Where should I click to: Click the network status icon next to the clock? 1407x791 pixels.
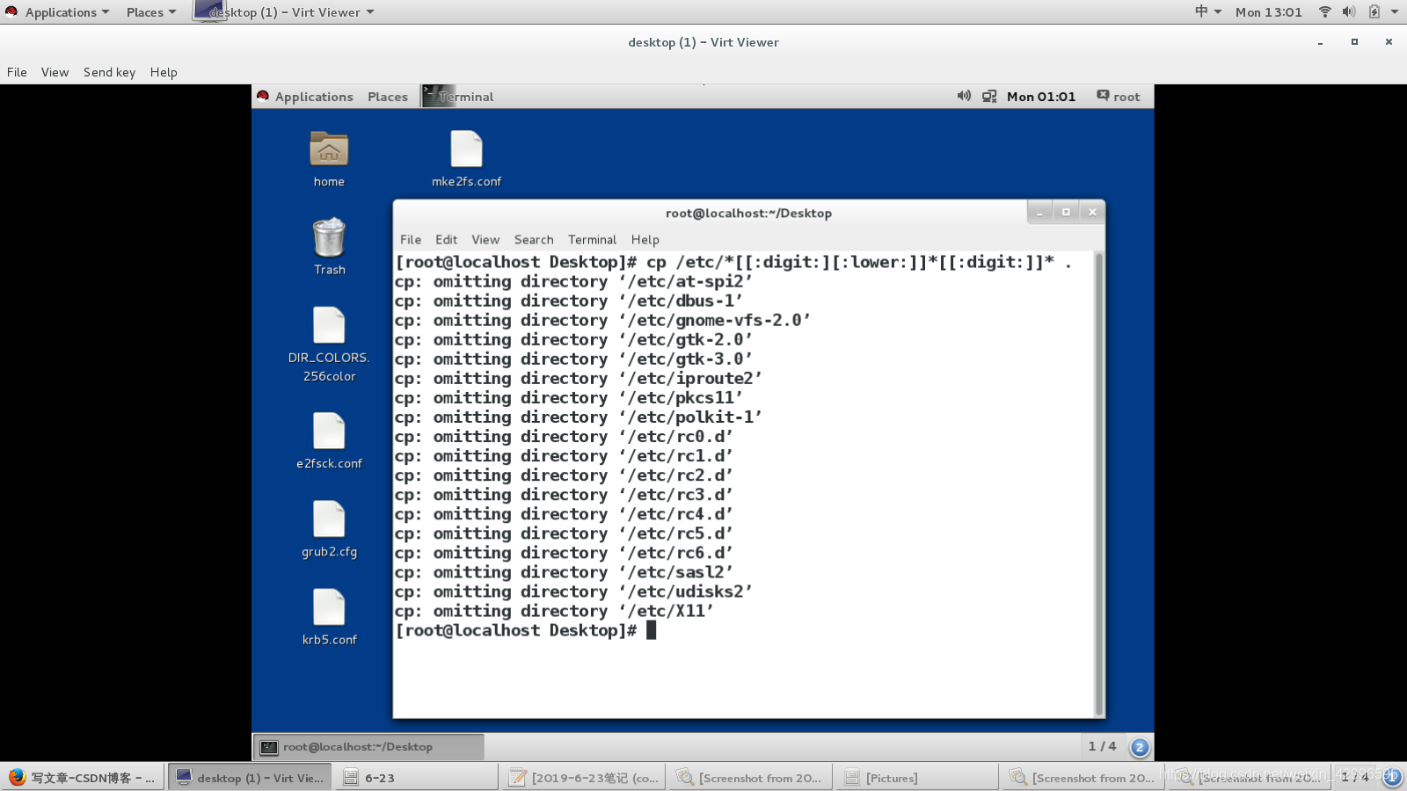coord(990,97)
